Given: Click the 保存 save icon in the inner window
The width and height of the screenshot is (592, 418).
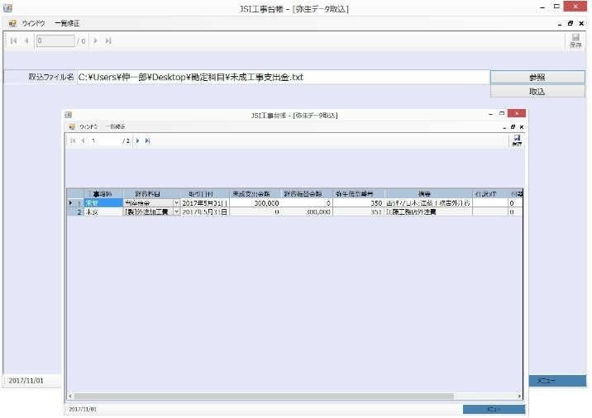Looking at the screenshot, I should click(517, 140).
